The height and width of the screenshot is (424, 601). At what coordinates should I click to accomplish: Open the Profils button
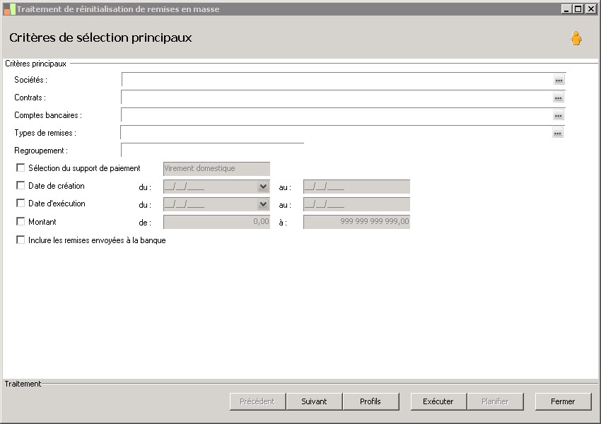[370, 401]
